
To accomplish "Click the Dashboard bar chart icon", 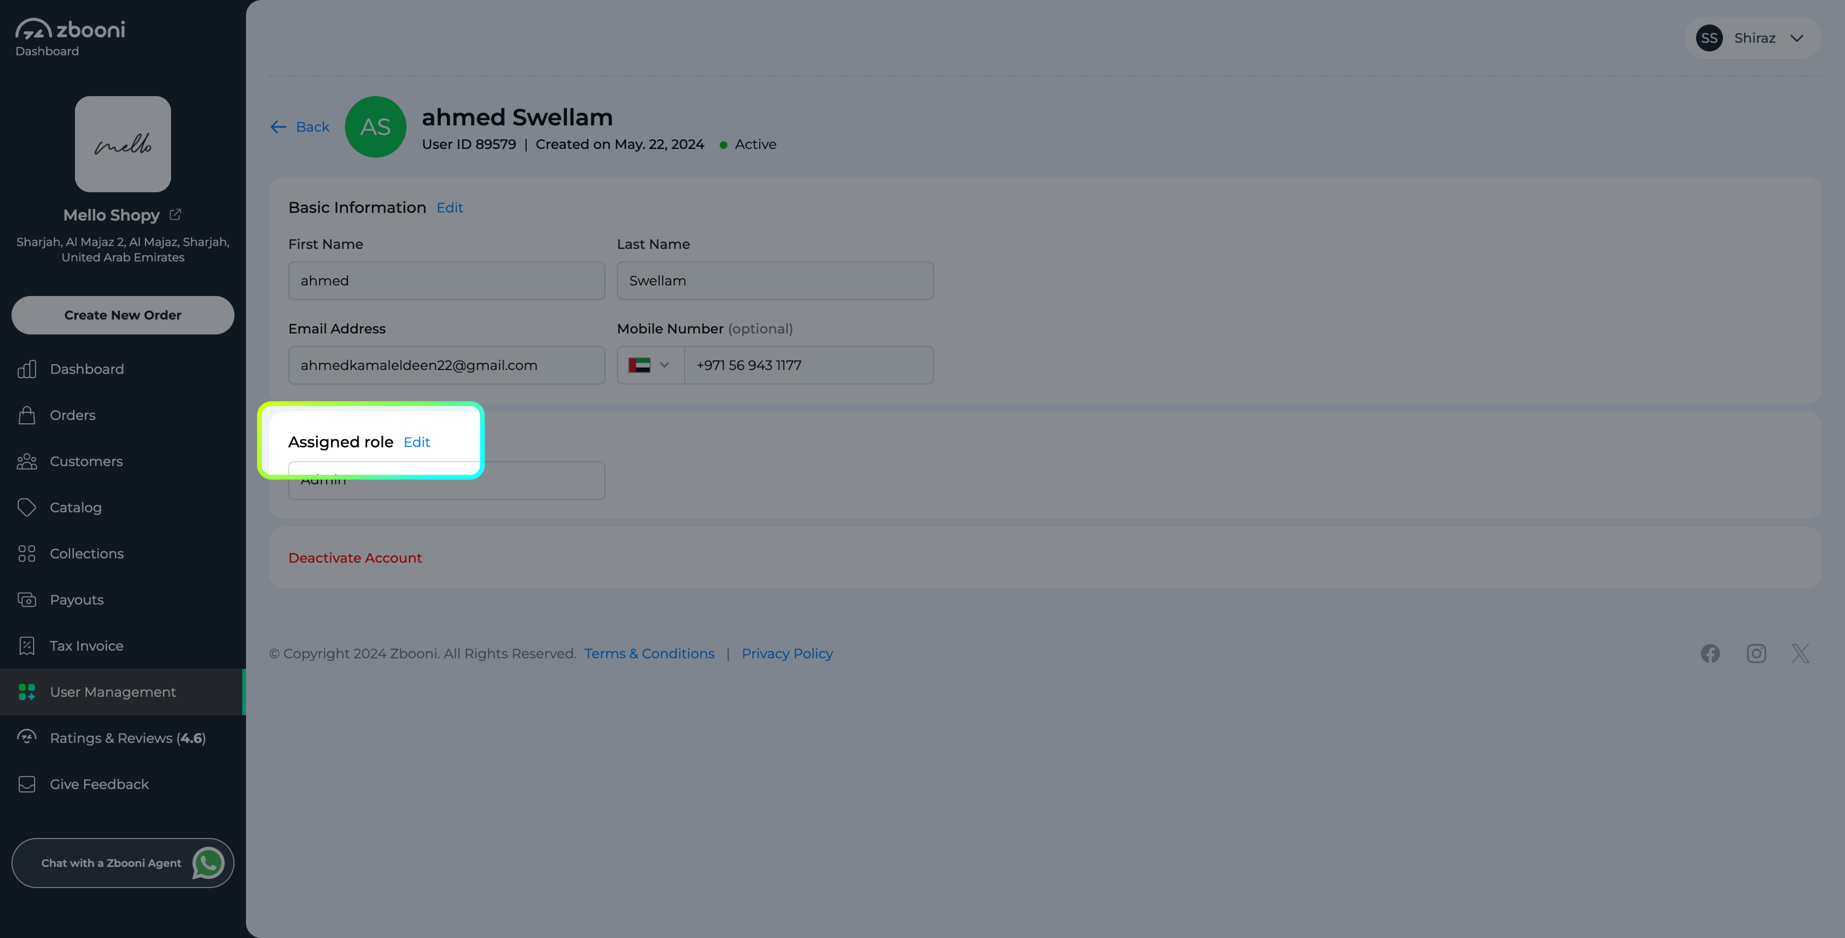I will point(27,369).
